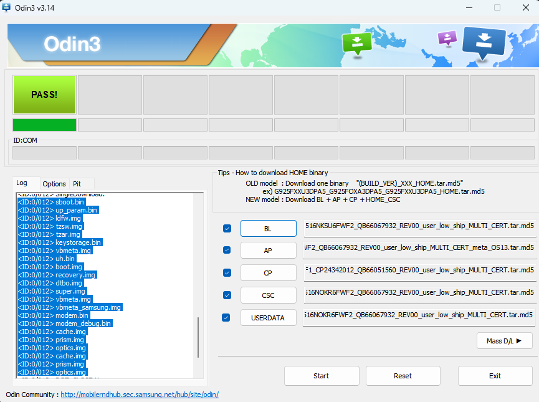Open the Odin Community samsung.net link
The image size is (539, 402).
(x=140, y=395)
